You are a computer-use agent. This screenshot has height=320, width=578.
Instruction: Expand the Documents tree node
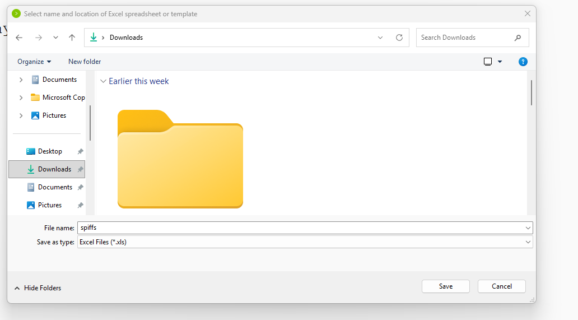point(21,80)
